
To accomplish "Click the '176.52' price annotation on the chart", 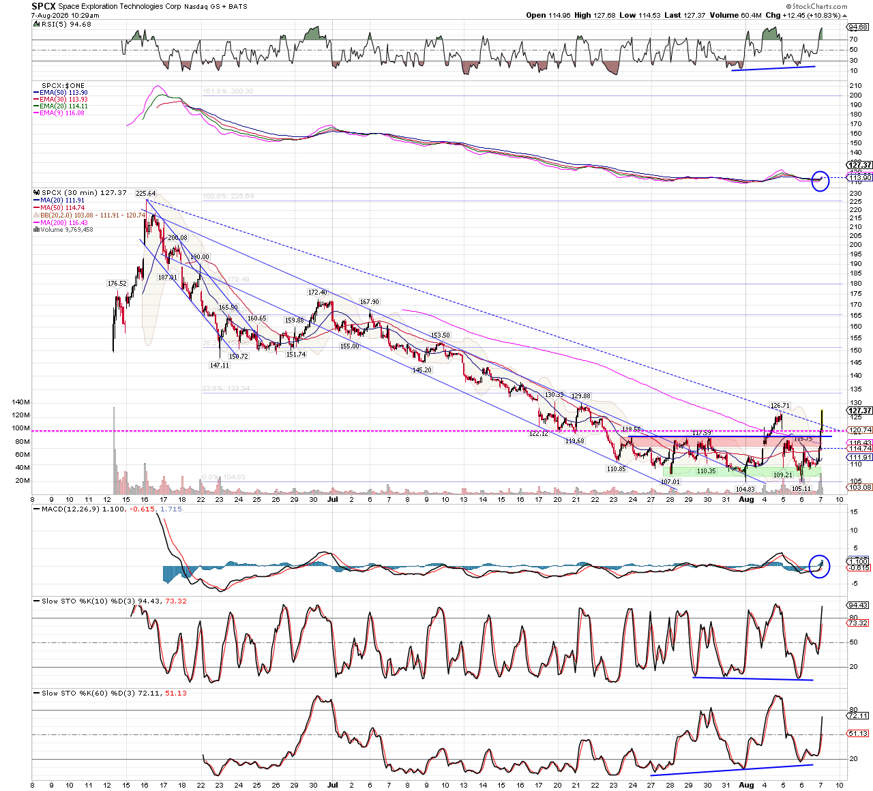I will (117, 284).
